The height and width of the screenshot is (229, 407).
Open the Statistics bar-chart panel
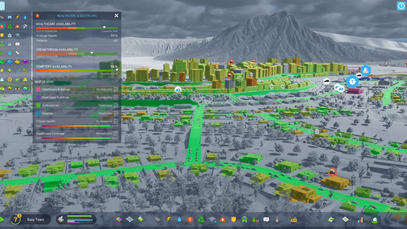point(360,220)
